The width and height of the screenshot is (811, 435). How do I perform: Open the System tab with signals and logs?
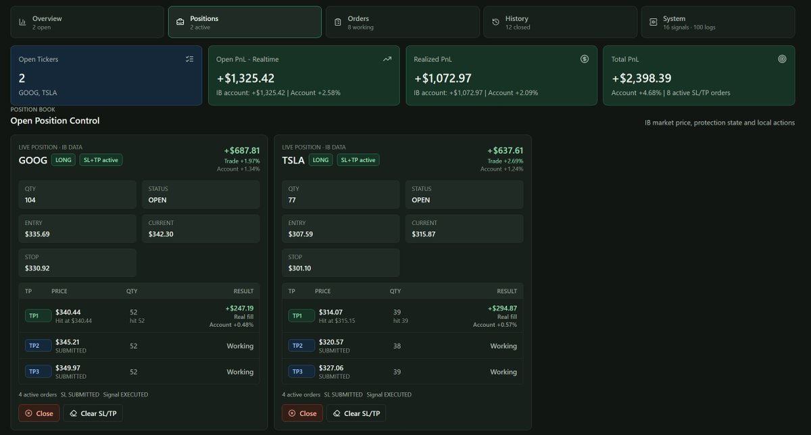(x=718, y=22)
